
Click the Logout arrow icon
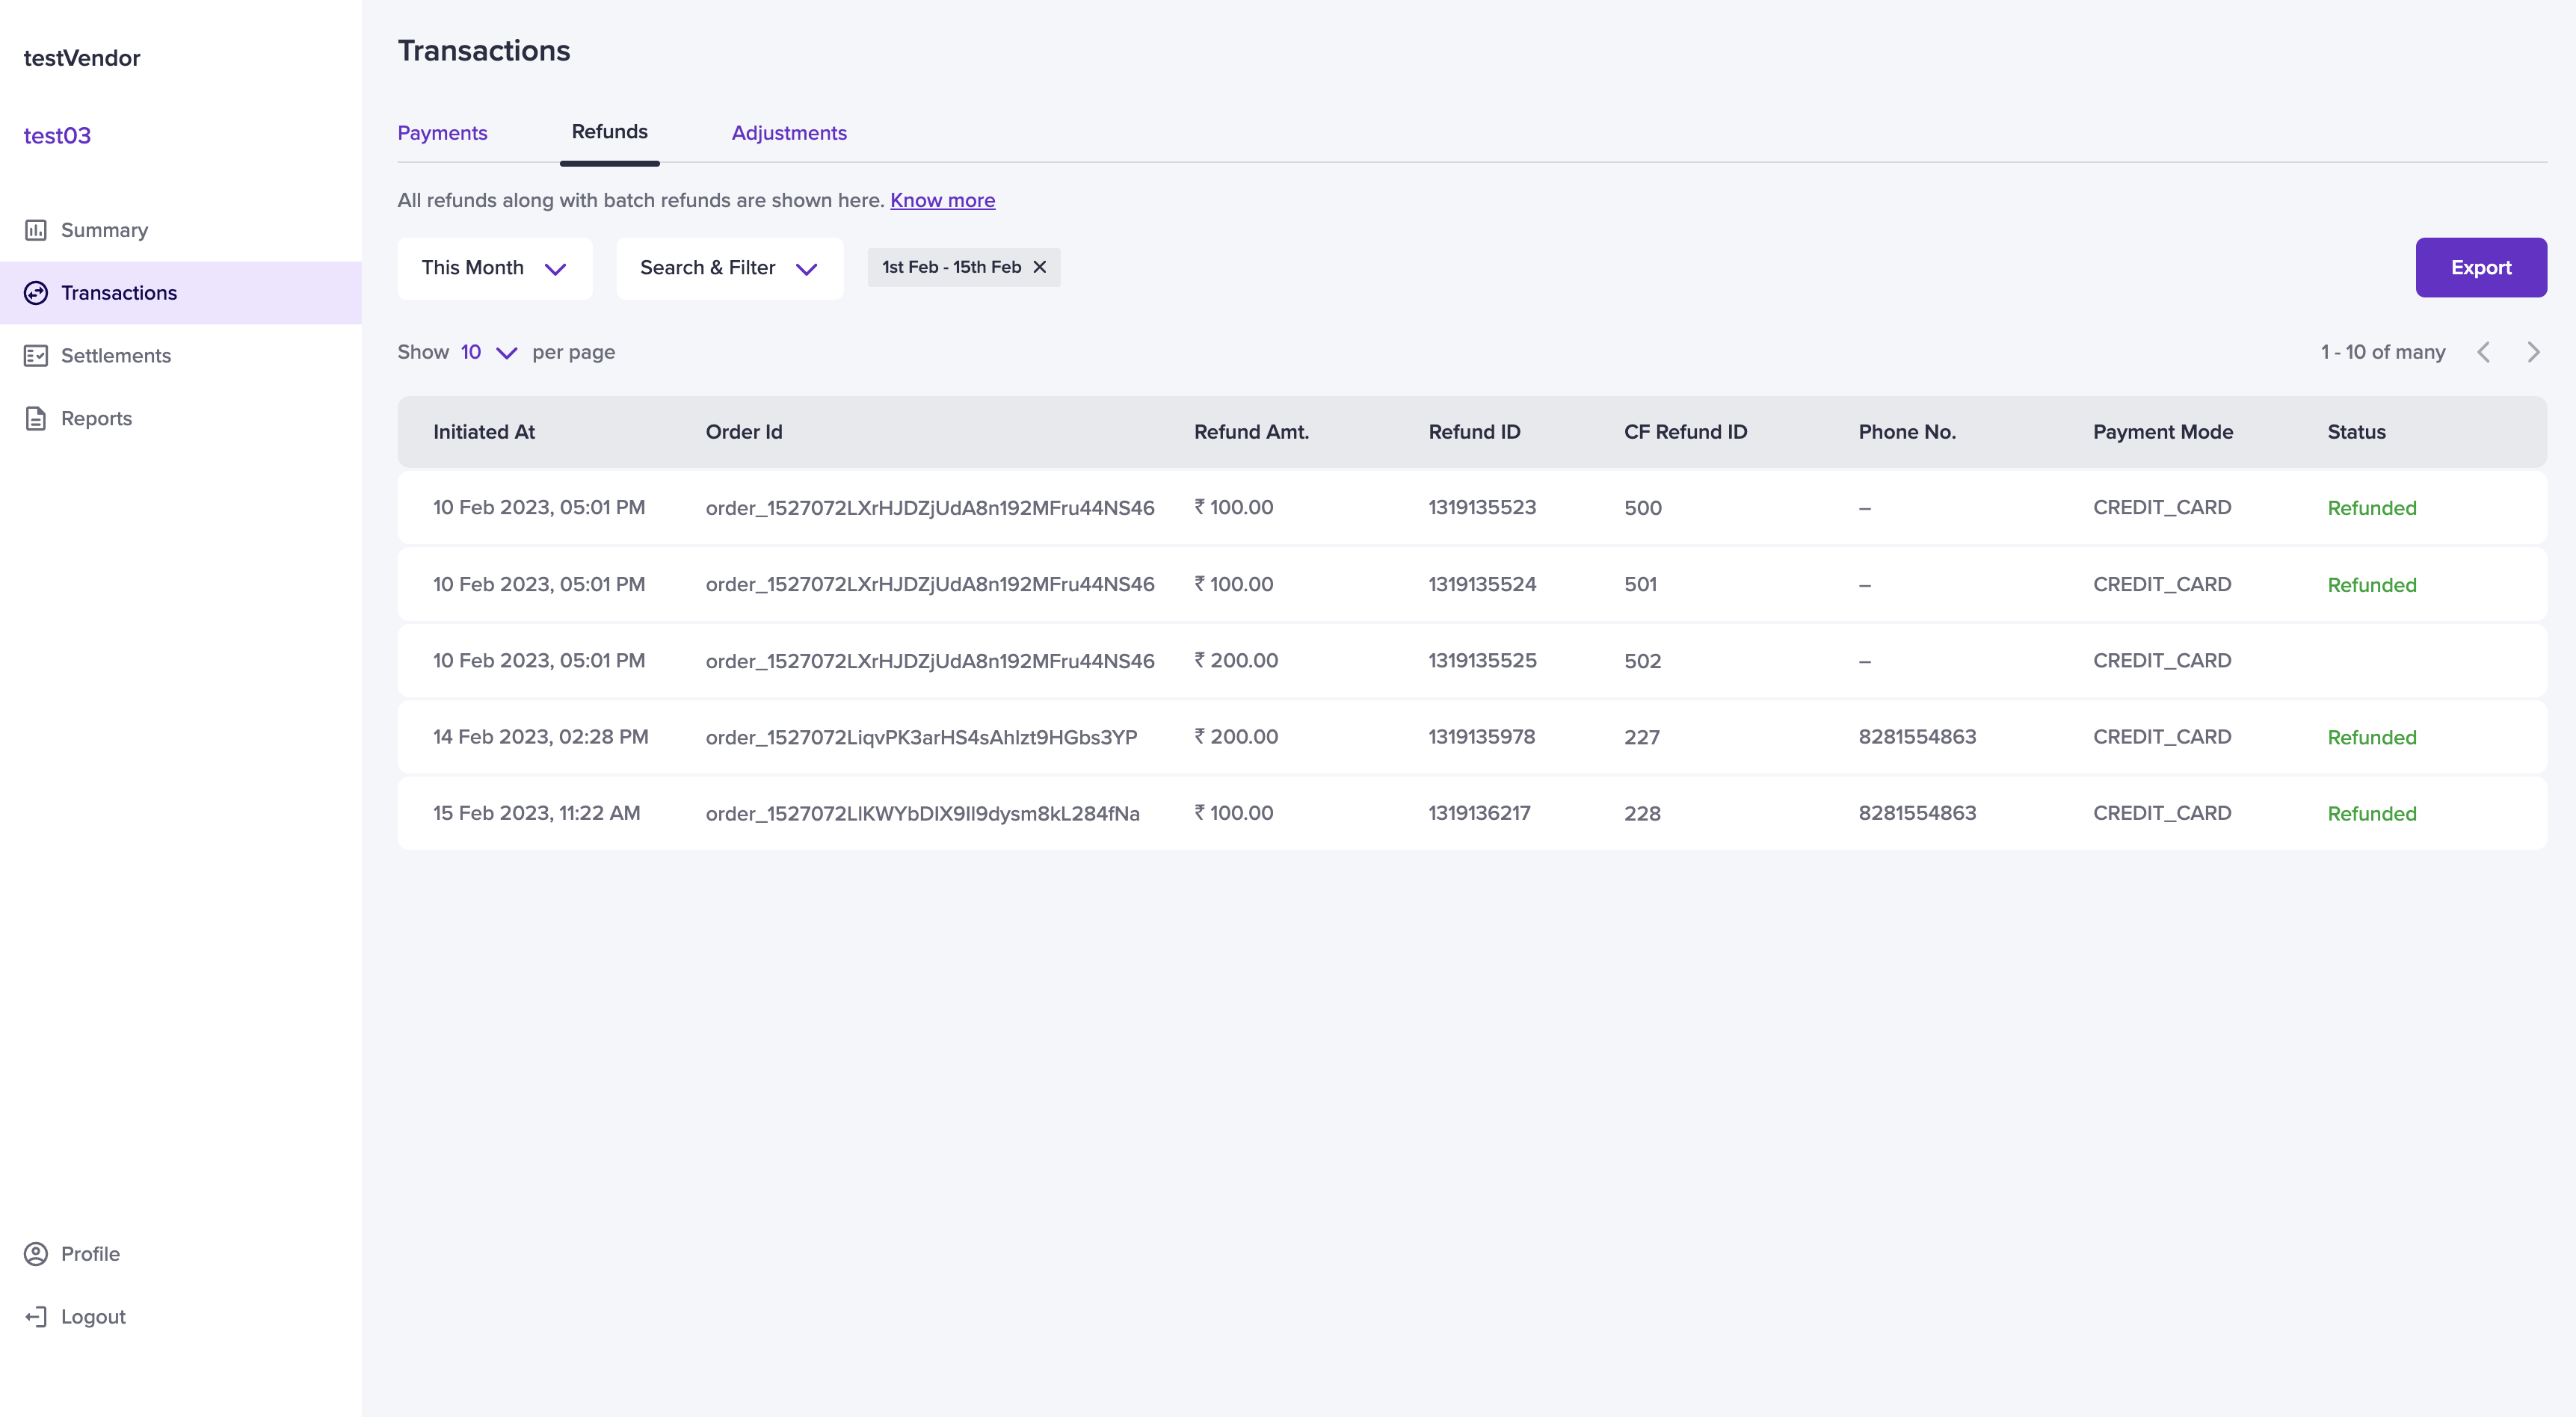pos(36,1317)
